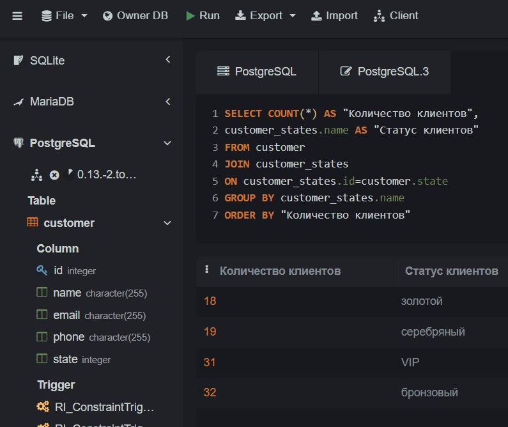This screenshot has width=508, height=427.
Task: Click SQL line 6 GROUP BY
Action: 249,198
